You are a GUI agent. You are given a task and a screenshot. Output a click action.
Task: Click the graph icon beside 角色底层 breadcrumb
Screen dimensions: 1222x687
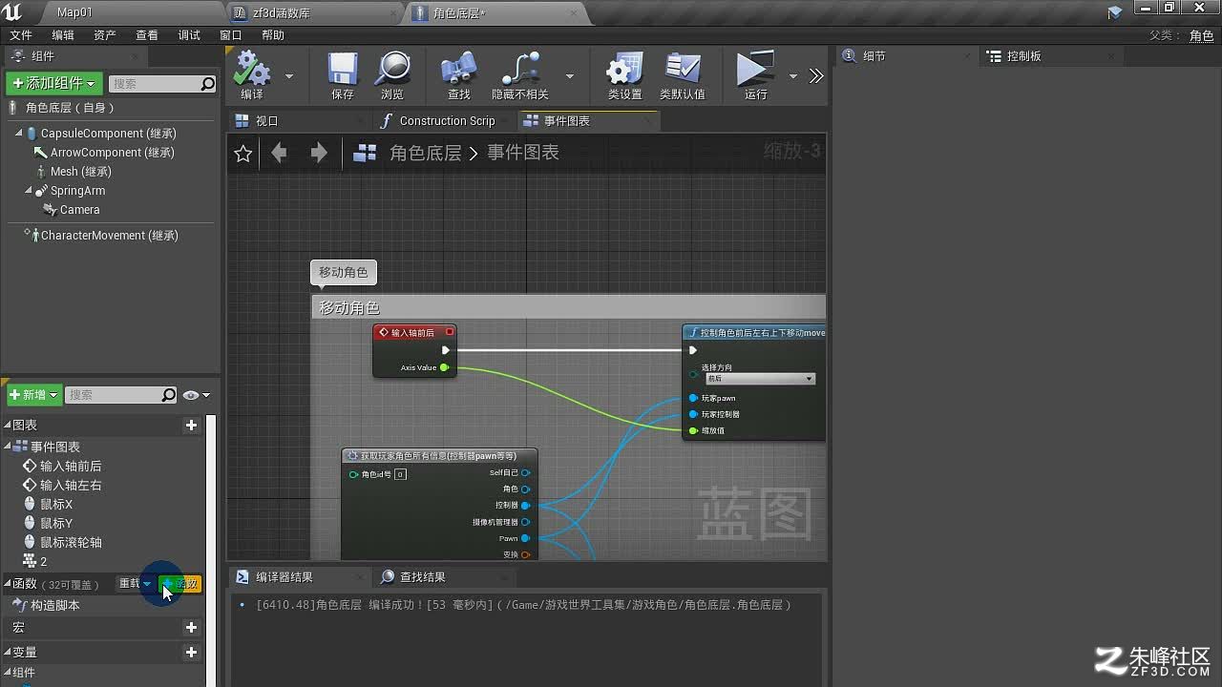click(365, 153)
